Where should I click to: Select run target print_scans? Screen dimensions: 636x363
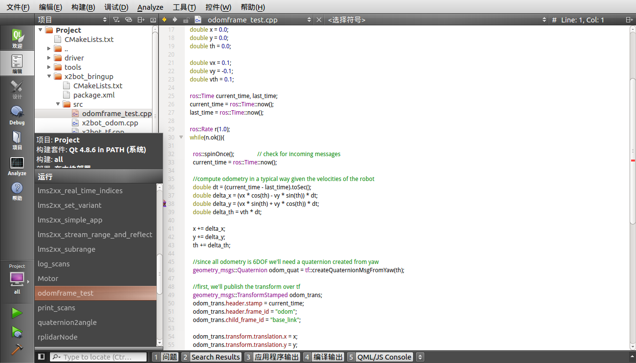pos(96,307)
